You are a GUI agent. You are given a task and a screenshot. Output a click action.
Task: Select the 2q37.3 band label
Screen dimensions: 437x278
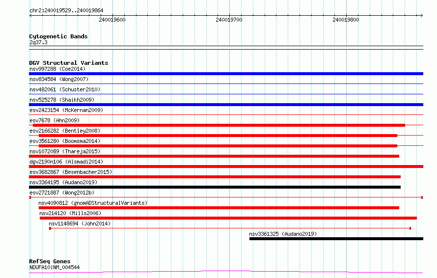(38, 42)
